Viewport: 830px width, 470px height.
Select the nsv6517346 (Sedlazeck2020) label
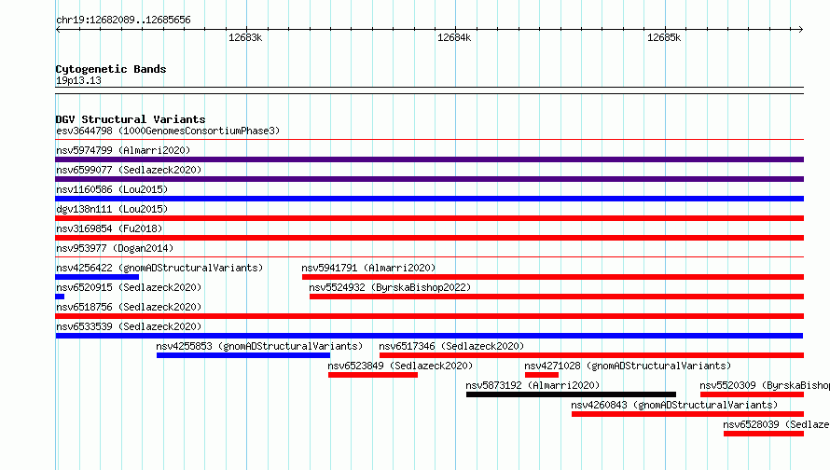tap(451, 346)
